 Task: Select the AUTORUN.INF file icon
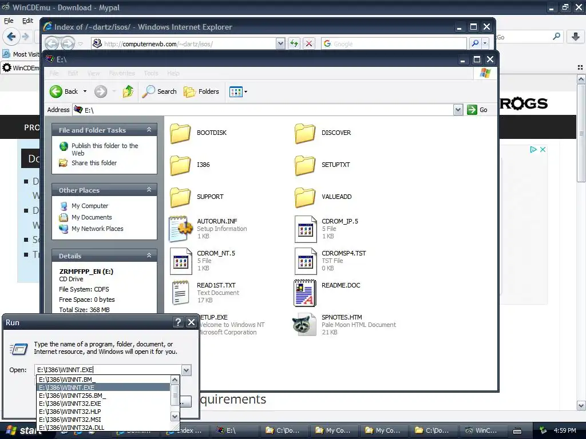pos(180,229)
